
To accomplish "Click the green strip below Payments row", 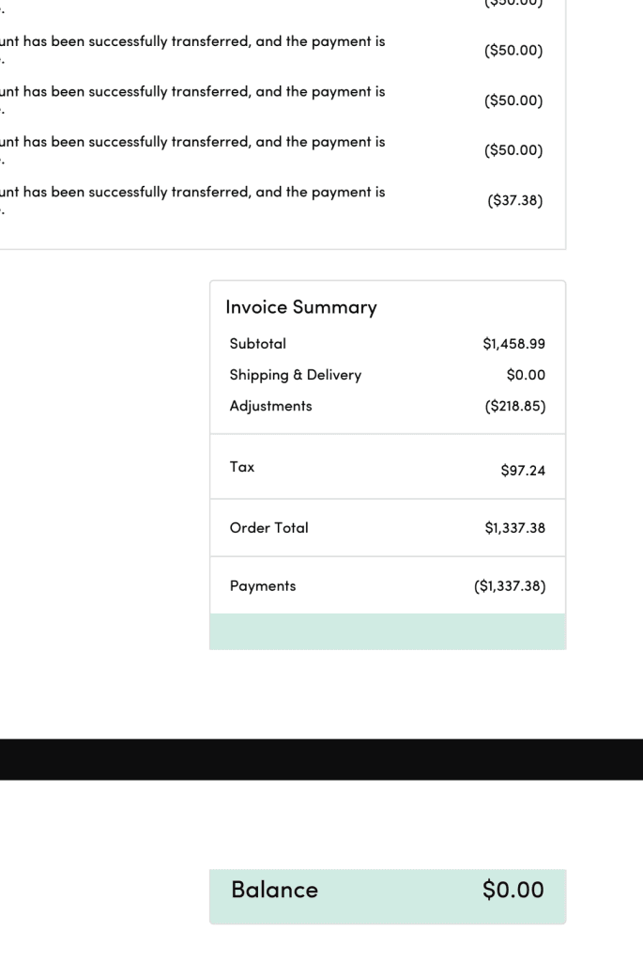I will tap(387, 631).
